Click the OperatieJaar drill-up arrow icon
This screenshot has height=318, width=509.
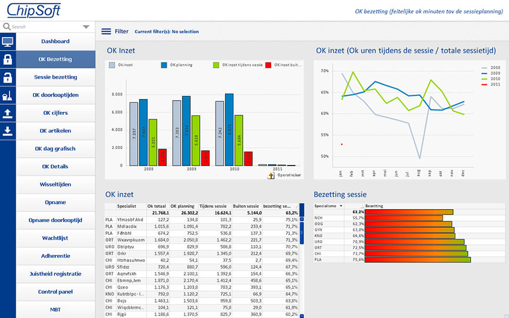[271, 175]
